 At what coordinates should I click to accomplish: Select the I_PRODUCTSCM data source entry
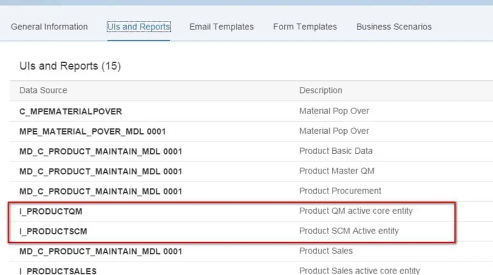point(53,231)
